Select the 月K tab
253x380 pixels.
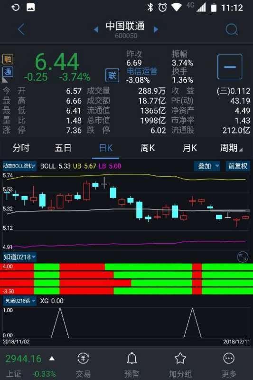pos(190,148)
